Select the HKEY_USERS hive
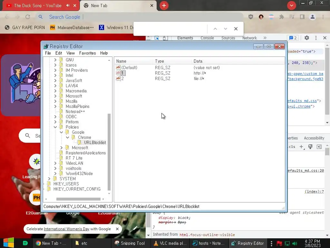 coord(66,184)
